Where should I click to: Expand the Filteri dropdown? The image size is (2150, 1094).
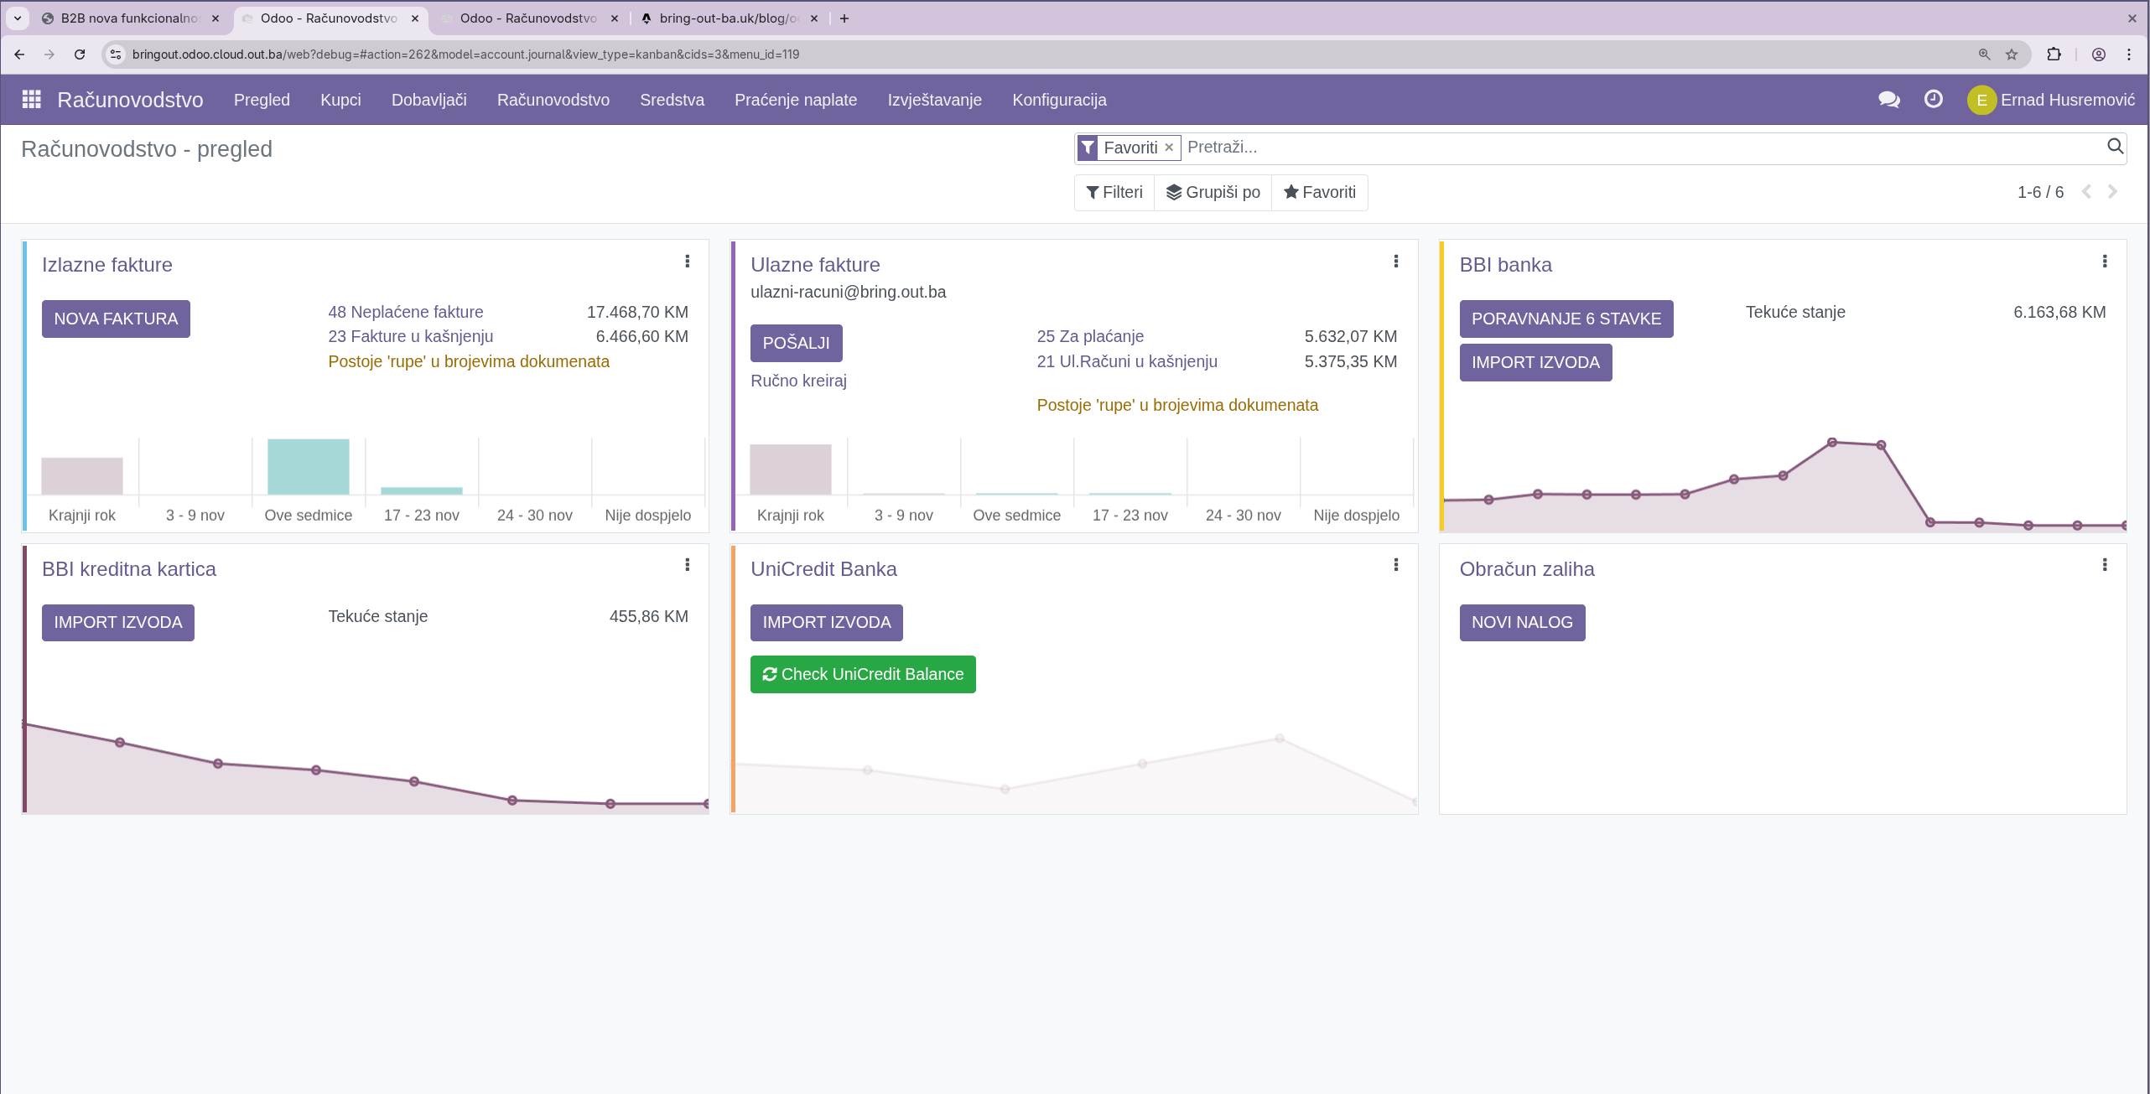click(1114, 192)
